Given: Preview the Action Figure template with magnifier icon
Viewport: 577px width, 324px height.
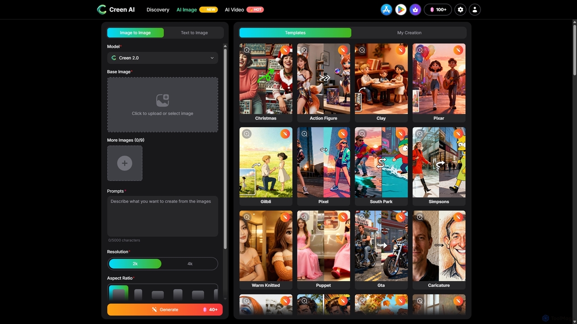Looking at the screenshot, I should 304,50.
